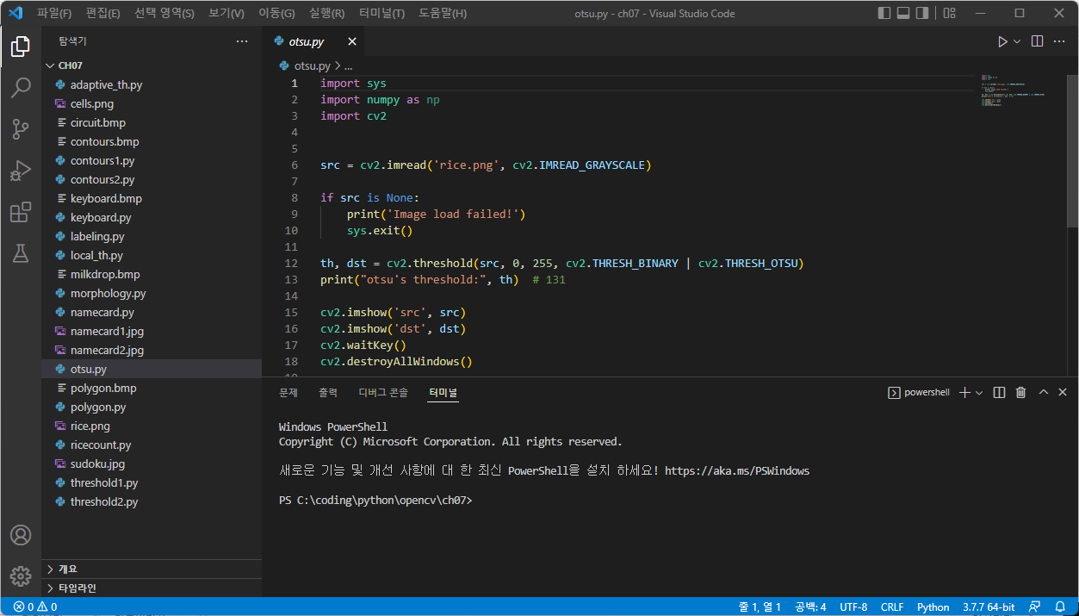Split the terminal panel
The height and width of the screenshot is (616, 1079).
999,392
